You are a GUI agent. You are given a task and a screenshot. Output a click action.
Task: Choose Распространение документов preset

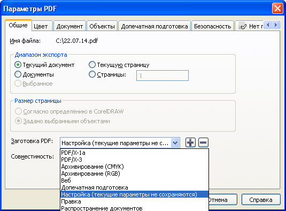click(134, 208)
